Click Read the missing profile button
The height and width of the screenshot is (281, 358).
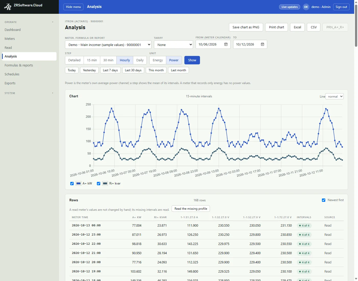191,209
